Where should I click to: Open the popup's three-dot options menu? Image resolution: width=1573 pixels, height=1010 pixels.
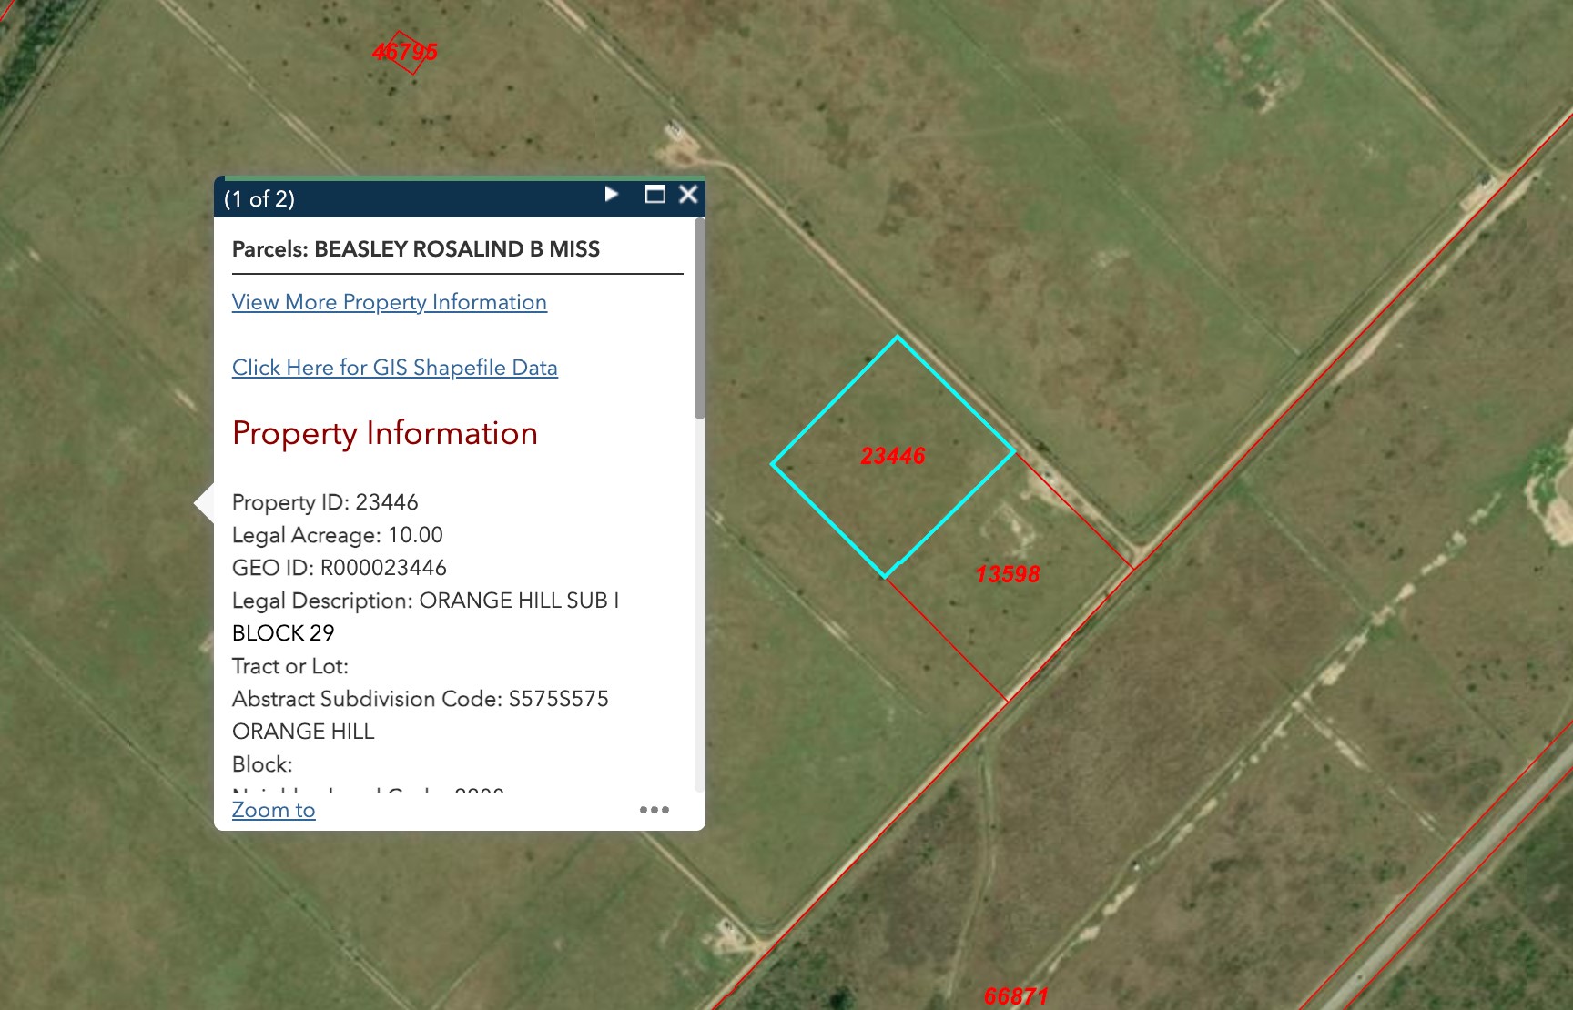pos(655,810)
